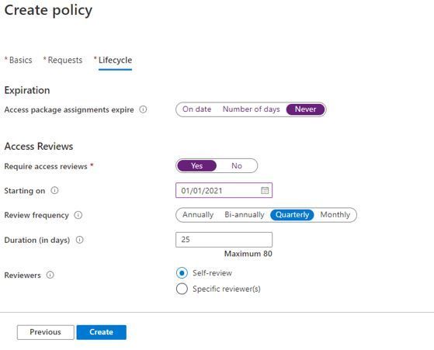434x350 pixels.
Task: Click the info icon beside Access package assignments expire
Action: [143, 109]
